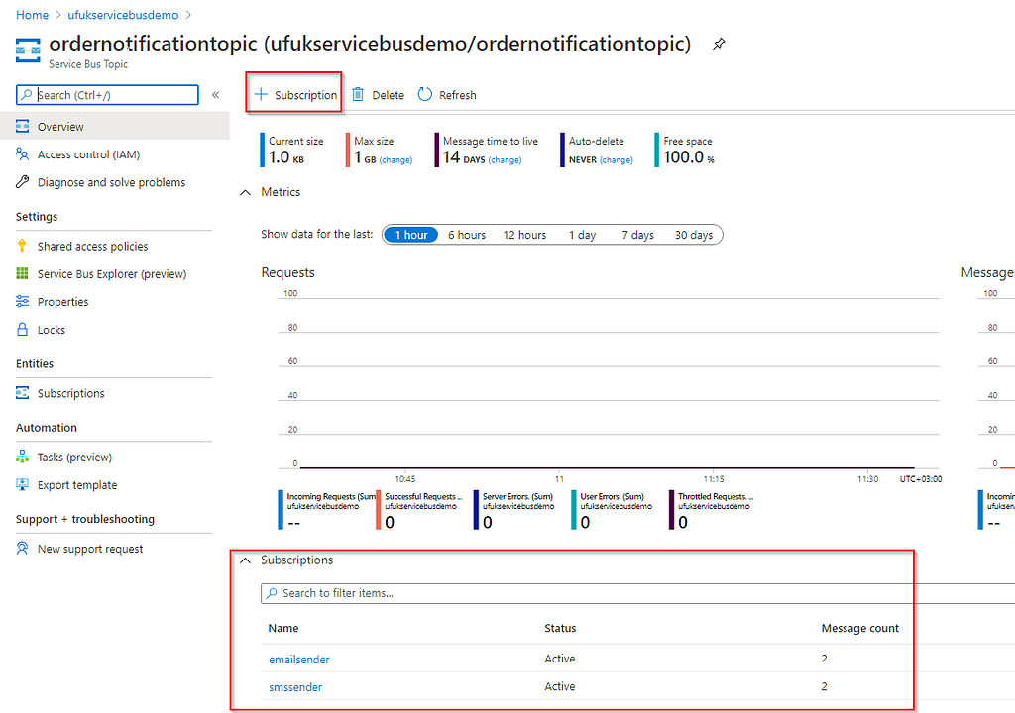Select 12 hours time range

click(525, 235)
